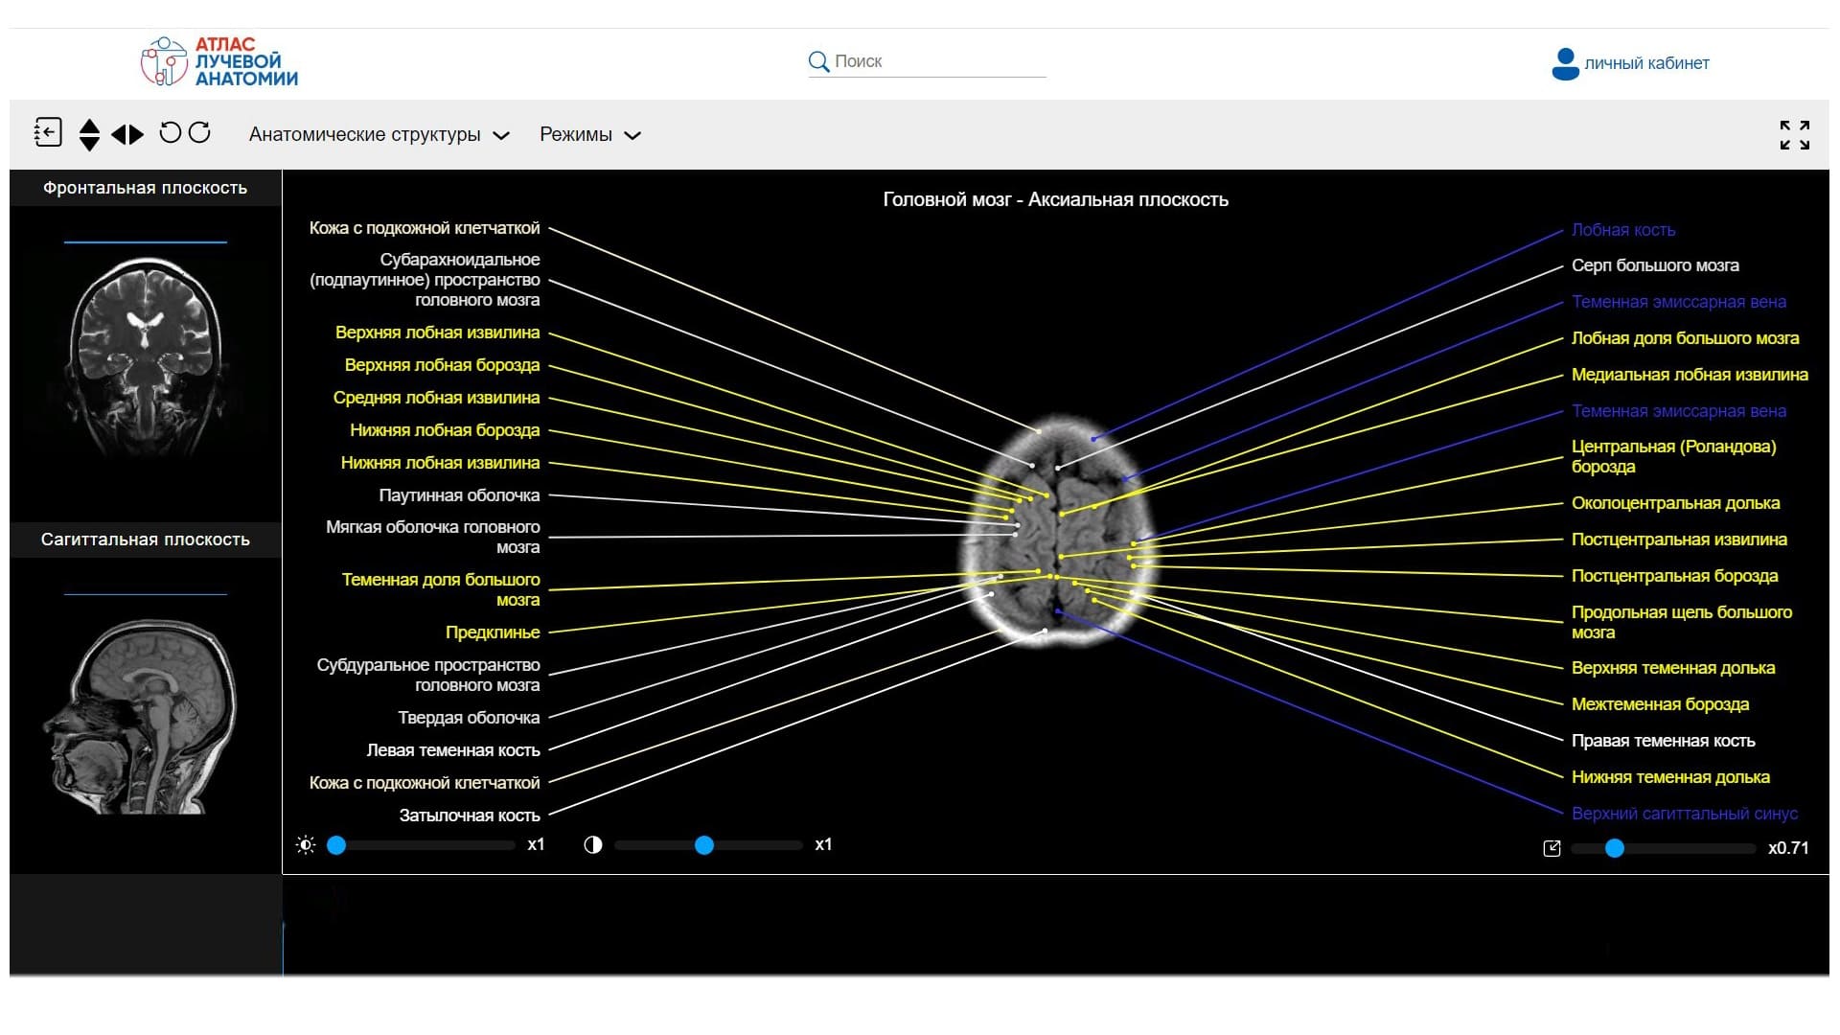1840x1035 pixels.
Task: Select the Затылочная кость label
Action: pos(470,816)
